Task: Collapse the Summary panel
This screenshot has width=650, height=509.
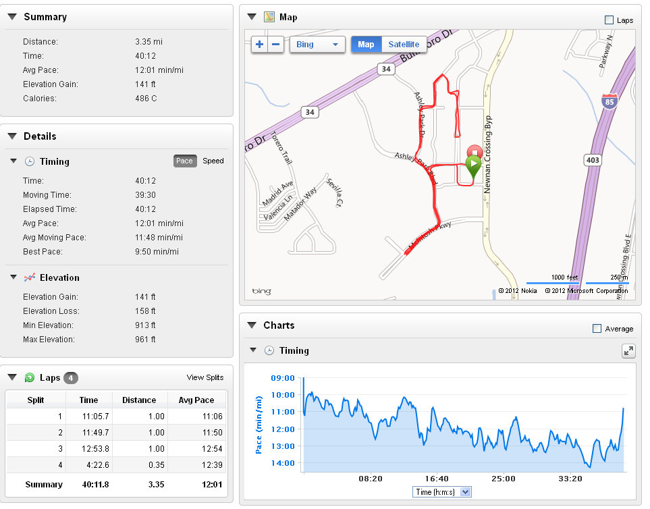Action: point(12,17)
